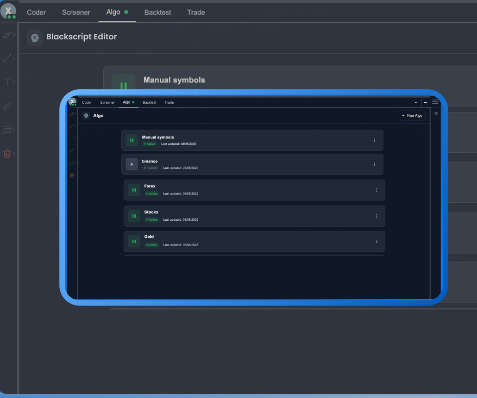Click the Manual symbols title in inset window
This screenshot has height=398, width=477.
pos(158,137)
